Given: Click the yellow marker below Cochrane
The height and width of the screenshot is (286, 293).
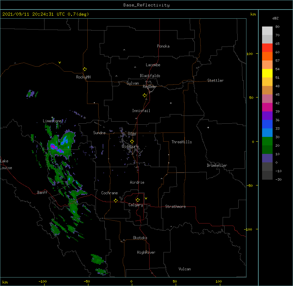Looking at the screenshot, I should (x=116, y=200).
